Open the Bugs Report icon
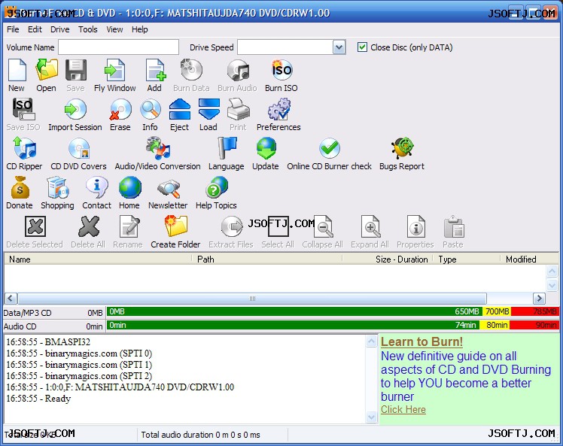This screenshot has height=446, width=563. point(403,148)
